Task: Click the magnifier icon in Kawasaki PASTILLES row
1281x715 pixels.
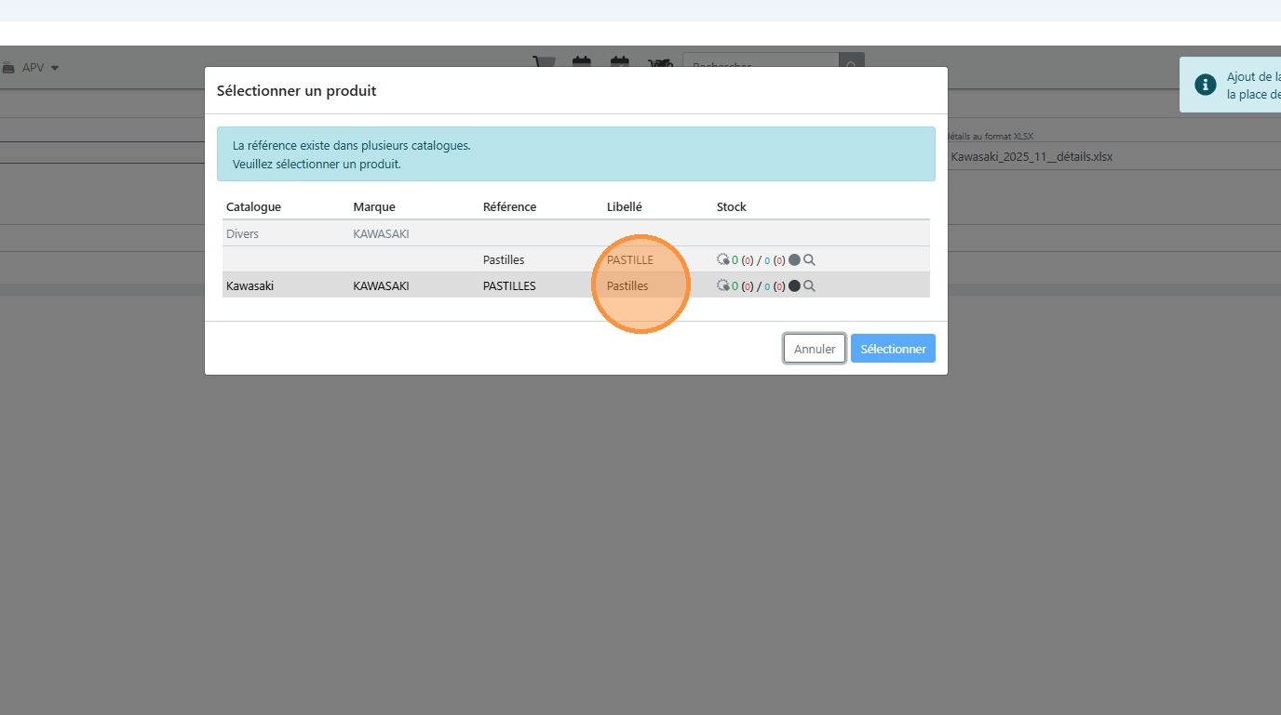Action: click(x=809, y=286)
